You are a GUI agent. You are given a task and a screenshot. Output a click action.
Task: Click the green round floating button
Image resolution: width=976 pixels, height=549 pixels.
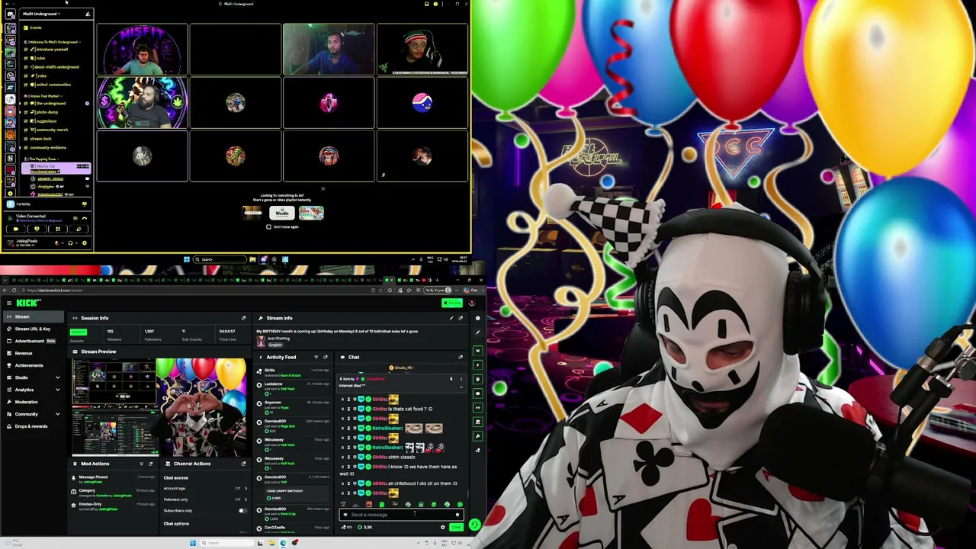click(x=474, y=525)
